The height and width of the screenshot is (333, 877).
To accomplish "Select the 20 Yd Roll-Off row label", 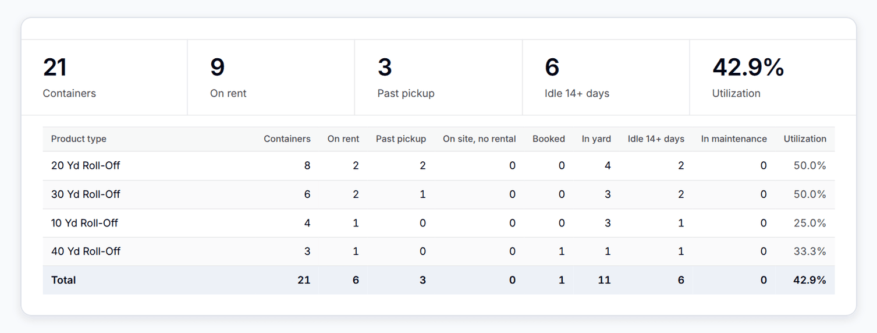I will [x=86, y=165].
